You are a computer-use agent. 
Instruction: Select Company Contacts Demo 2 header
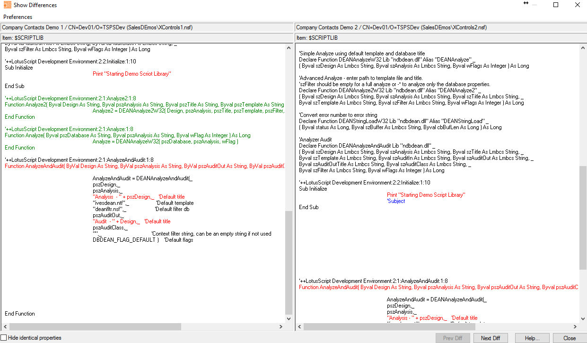(440, 27)
